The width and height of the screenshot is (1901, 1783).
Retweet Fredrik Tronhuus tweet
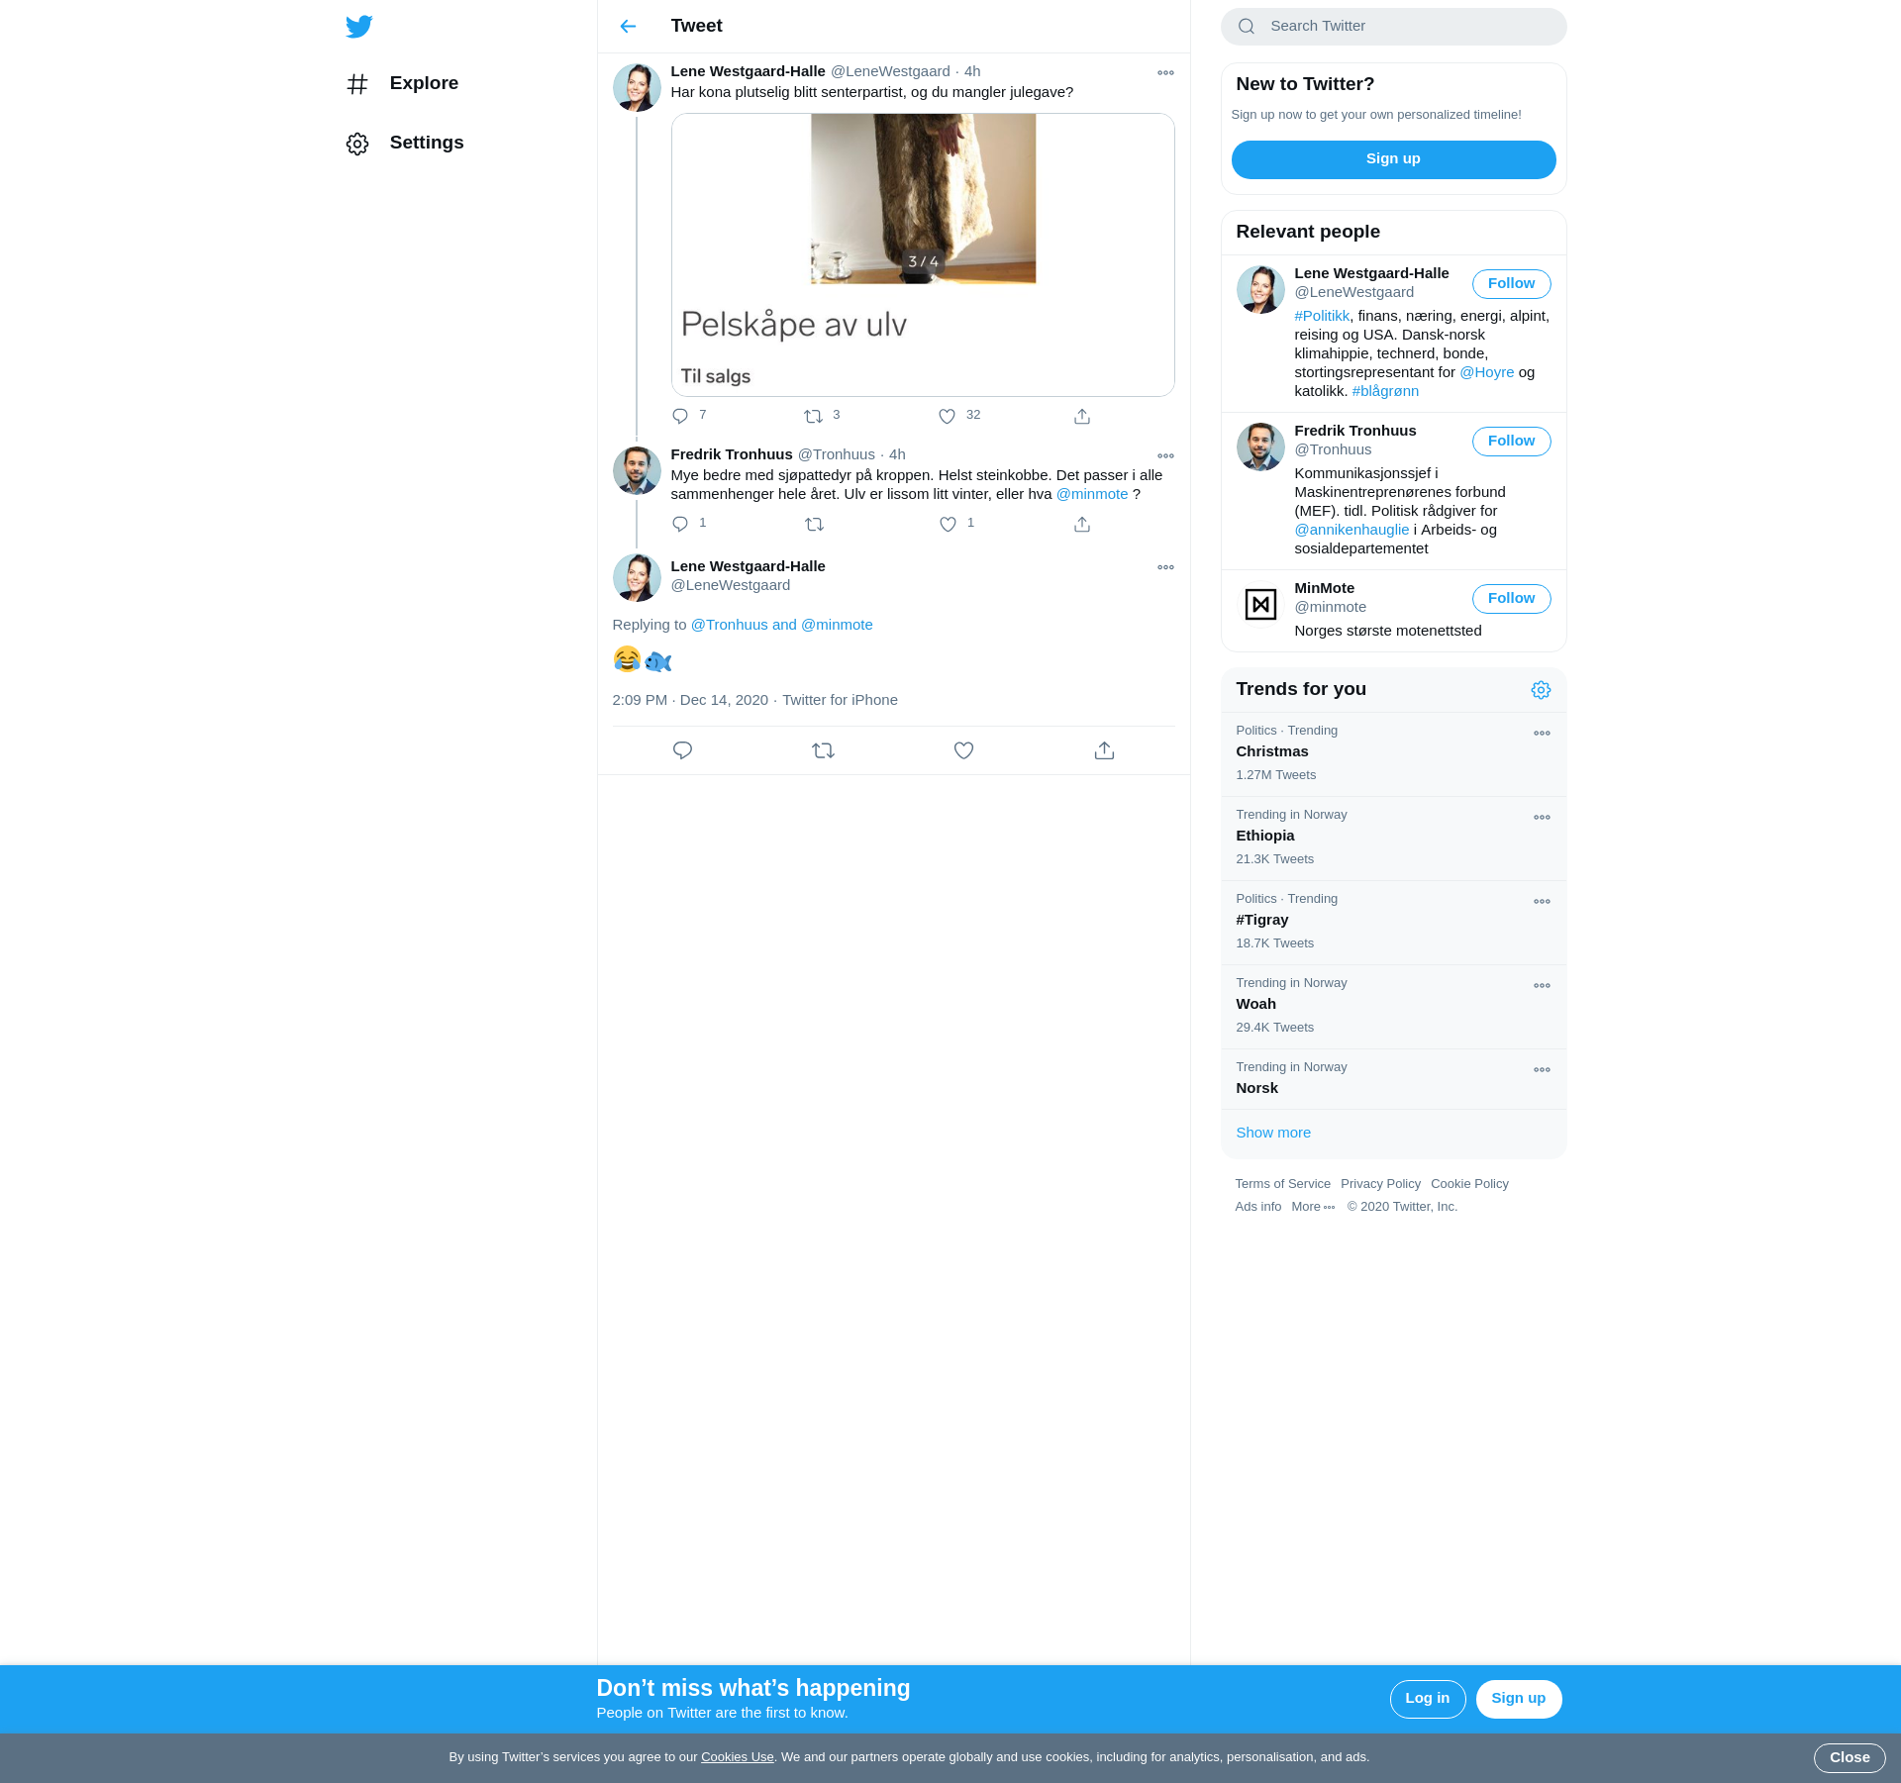[x=814, y=525]
